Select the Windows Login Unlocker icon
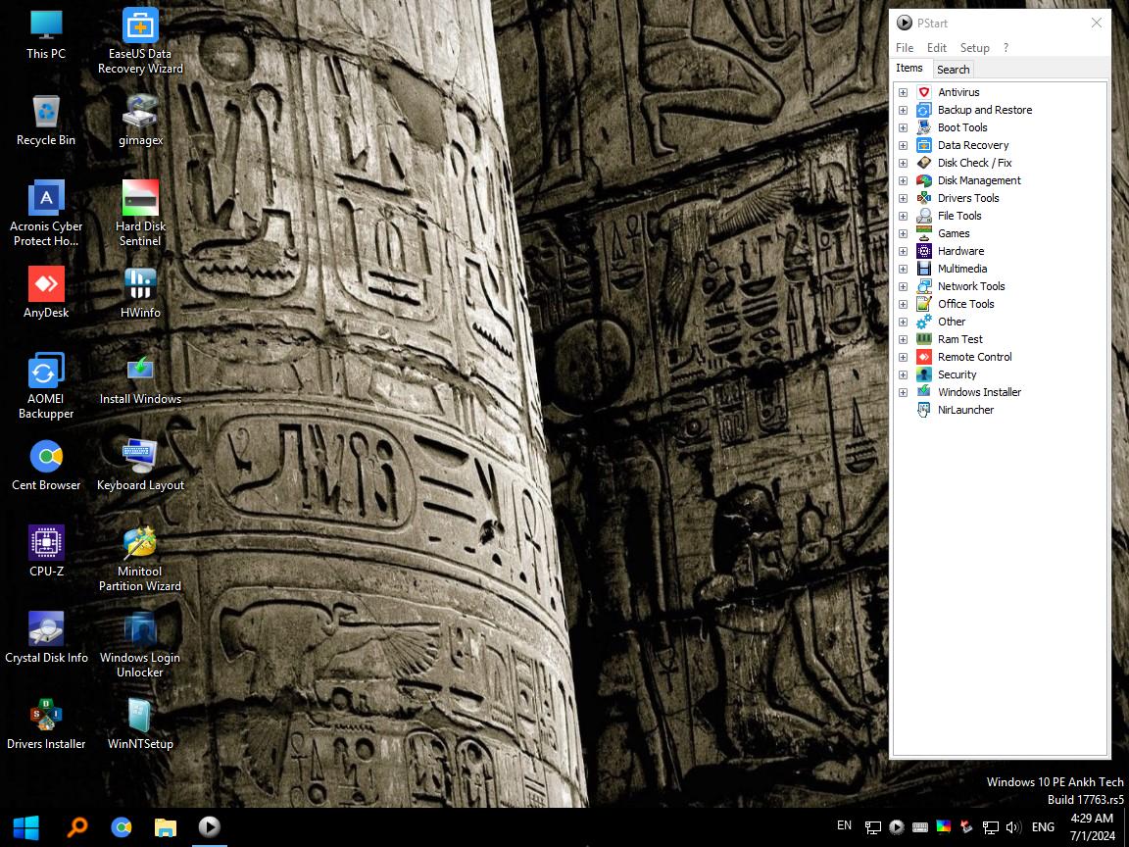 140,645
